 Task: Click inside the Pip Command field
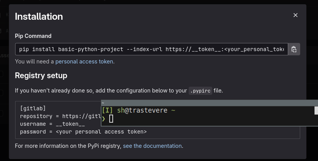click(151, 50)
